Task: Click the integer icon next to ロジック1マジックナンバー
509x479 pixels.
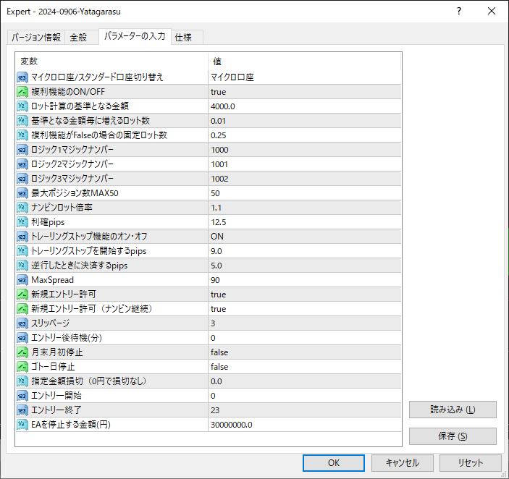Action: click(x=22, y=150)
